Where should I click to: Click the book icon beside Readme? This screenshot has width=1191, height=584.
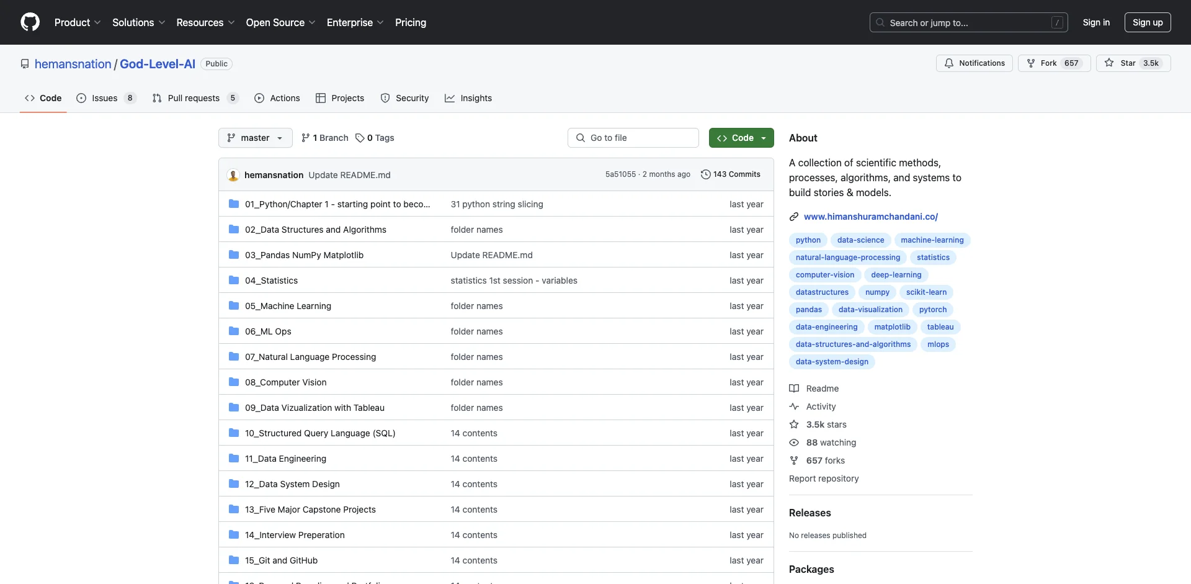point(794,389)
